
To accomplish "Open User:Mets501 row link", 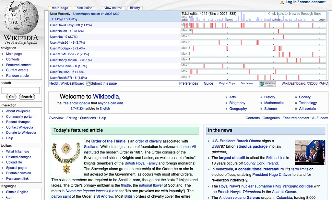I will point(67,43).
